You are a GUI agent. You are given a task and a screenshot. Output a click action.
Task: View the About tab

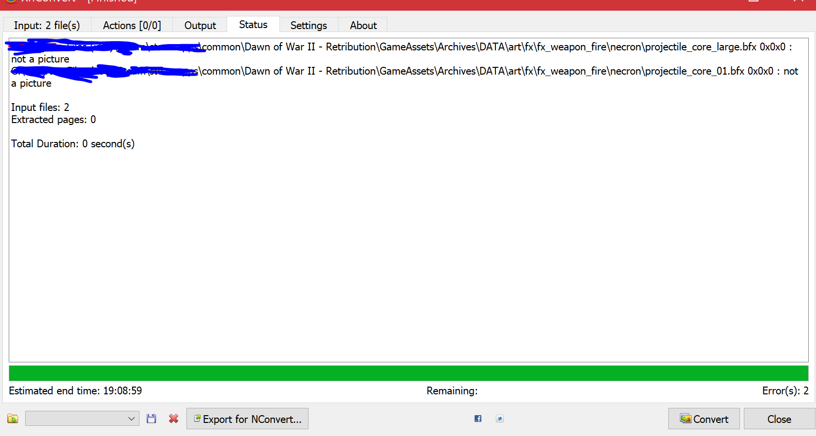click(363, 25)
